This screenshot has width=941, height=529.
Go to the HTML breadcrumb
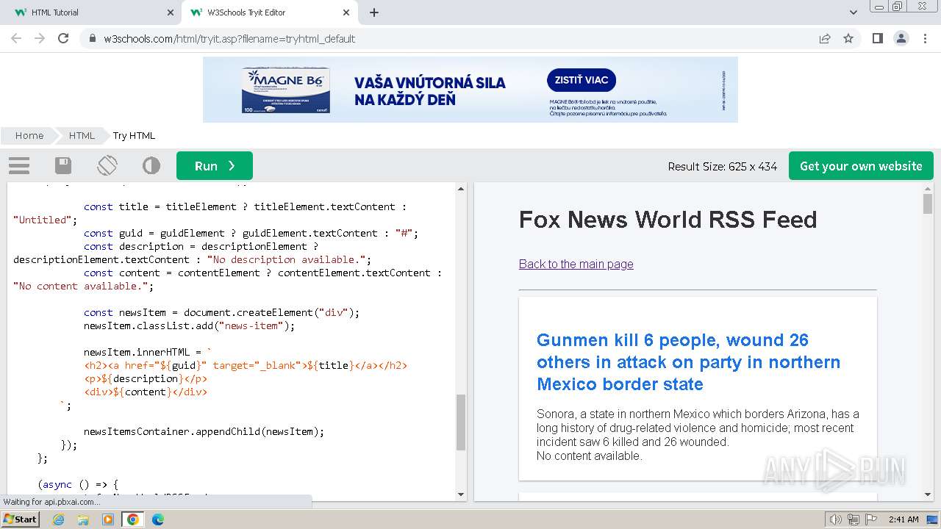click(x=82, y=135)
